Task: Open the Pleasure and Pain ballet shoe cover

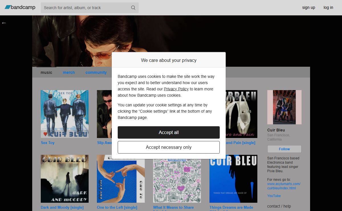Action: tap(241, 114)
